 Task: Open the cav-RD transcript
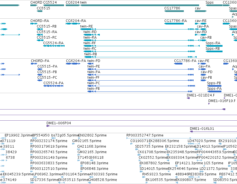pyautogui.click(x=201, y=32)
